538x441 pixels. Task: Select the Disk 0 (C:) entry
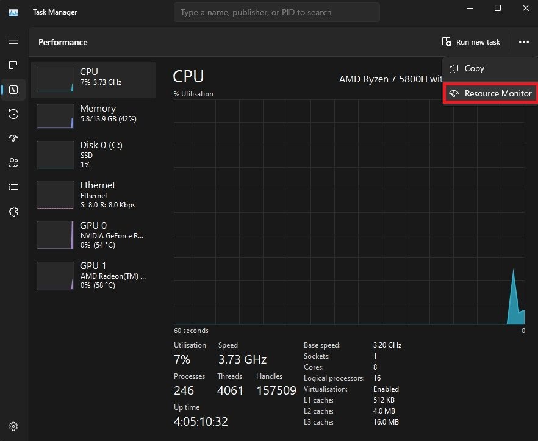point(93,155)
